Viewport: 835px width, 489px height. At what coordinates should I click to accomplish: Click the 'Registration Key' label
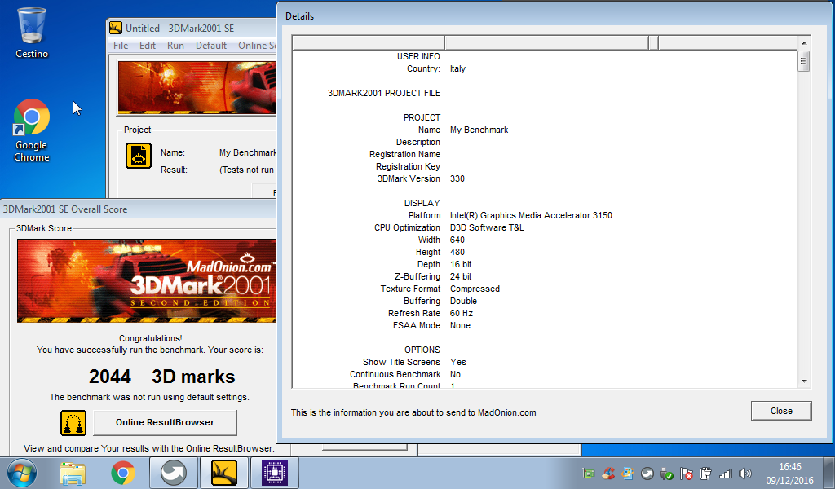coord(408,166)
